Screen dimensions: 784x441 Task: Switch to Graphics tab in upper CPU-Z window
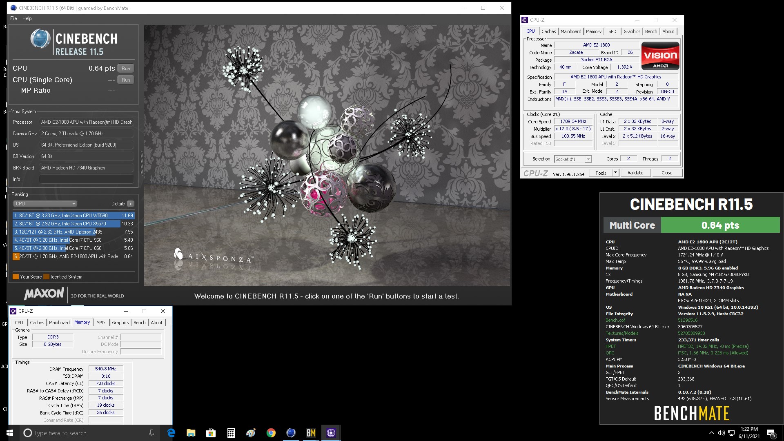[632, 31]
